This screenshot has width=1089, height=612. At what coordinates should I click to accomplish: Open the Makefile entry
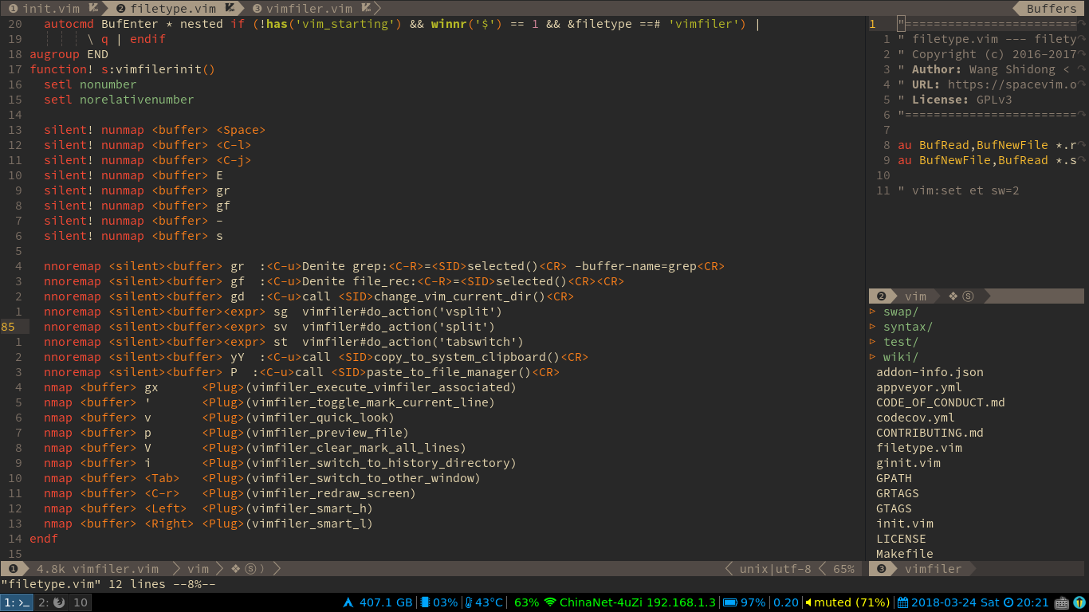click(x=905, y=554)
